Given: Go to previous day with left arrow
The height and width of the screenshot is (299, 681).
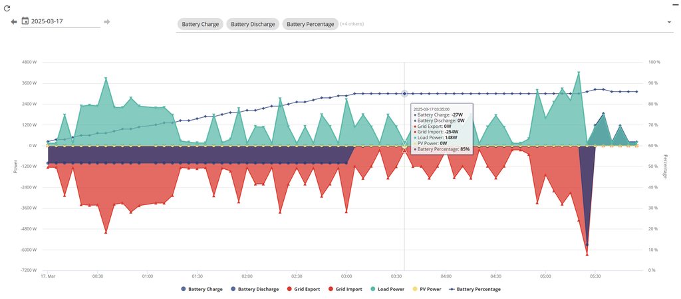Looking at the screenshot, I should click(13, 21).
